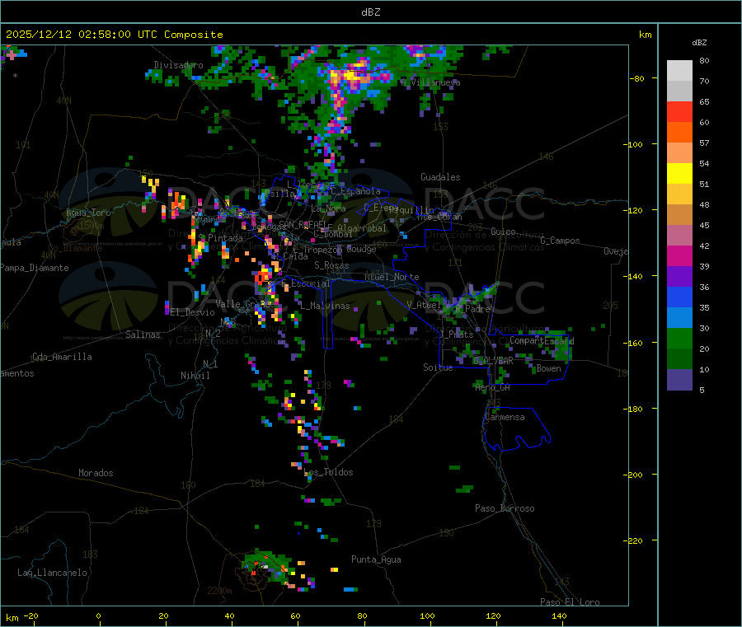Select the legend value 65
The width and height of the screenshot is (742, 627).
pyautogui.click(x=705, y=102)
